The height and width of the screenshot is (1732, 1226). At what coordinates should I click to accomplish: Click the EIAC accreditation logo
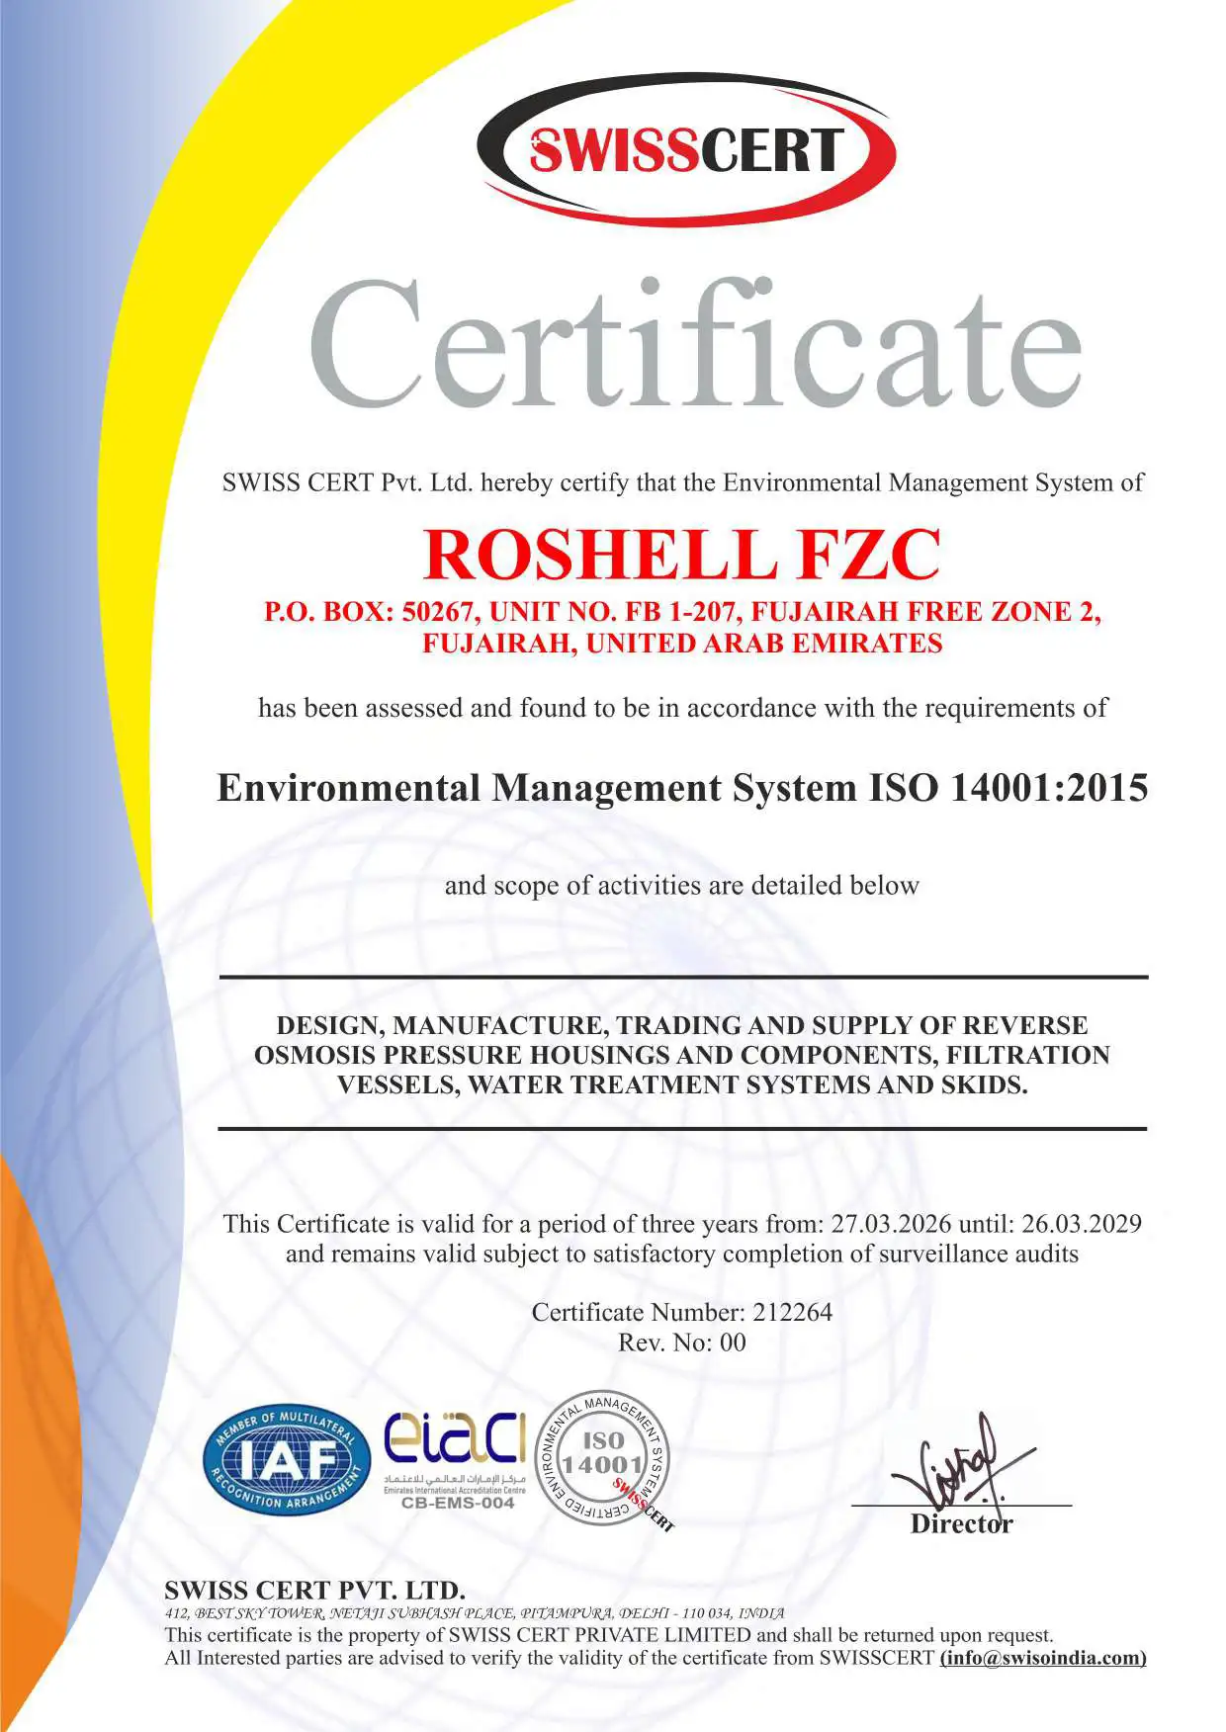coord(456,1459)
